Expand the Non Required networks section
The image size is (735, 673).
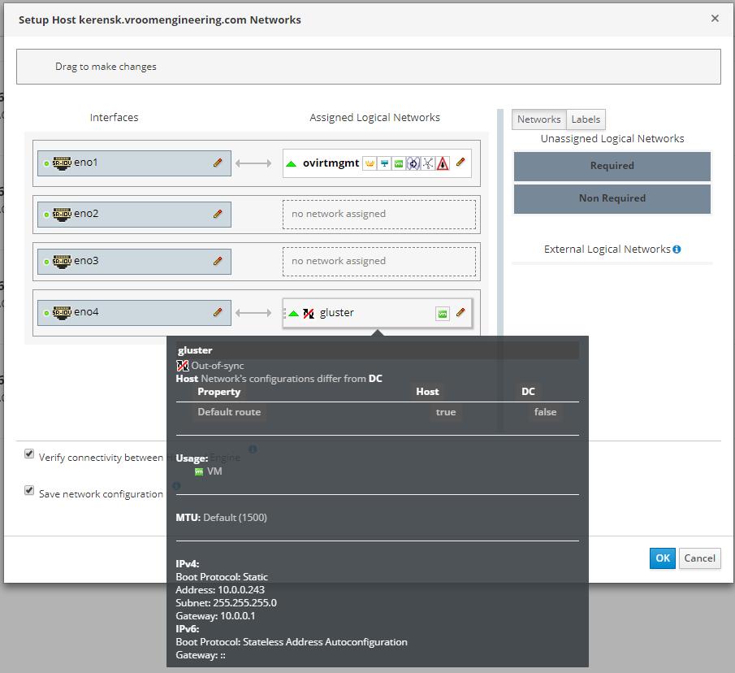pos(612,198)
